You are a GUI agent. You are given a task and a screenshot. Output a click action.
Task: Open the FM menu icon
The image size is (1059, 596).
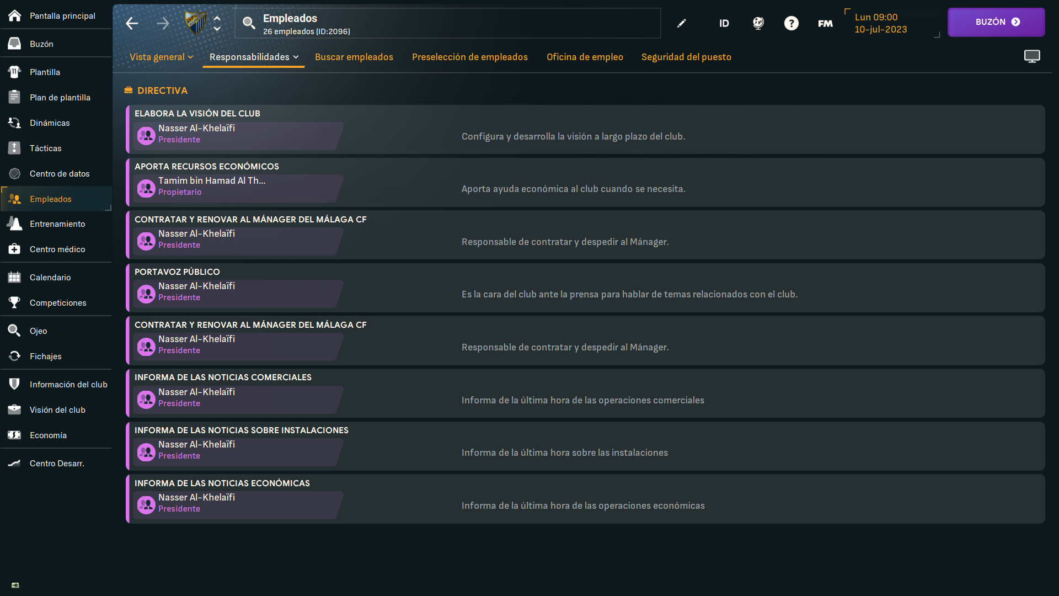pyautogui.click(x=826, y=23)
